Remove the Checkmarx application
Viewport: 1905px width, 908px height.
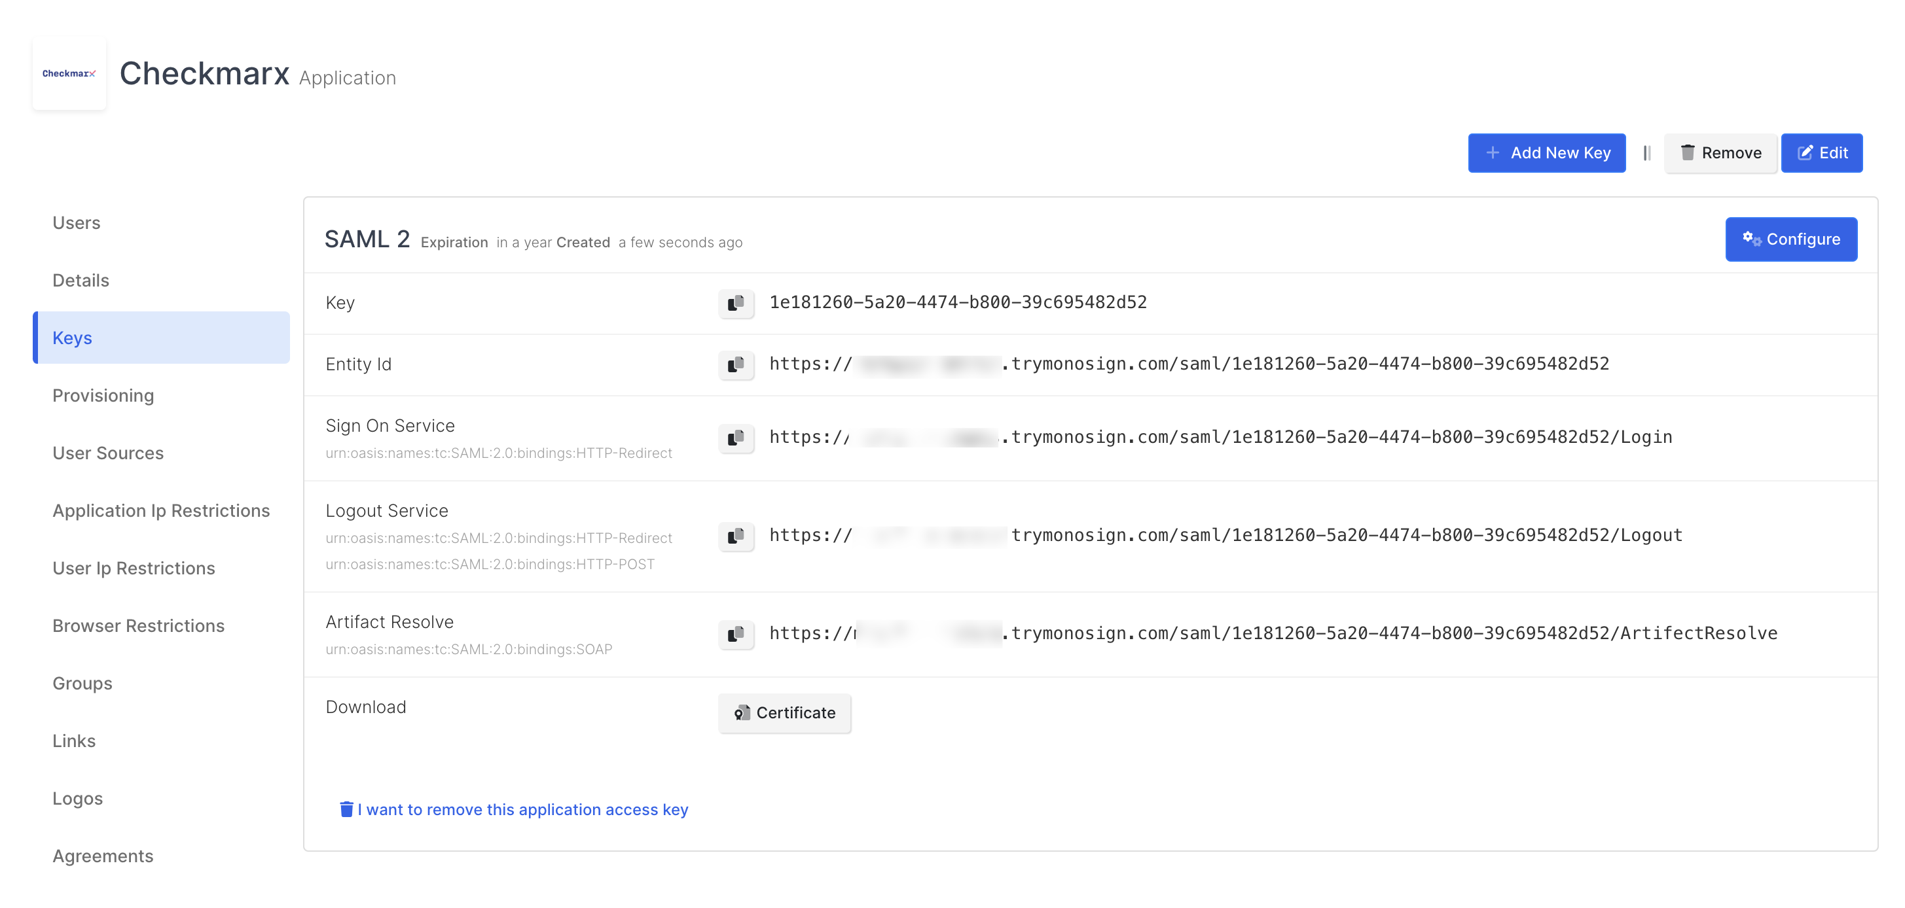1720,153
